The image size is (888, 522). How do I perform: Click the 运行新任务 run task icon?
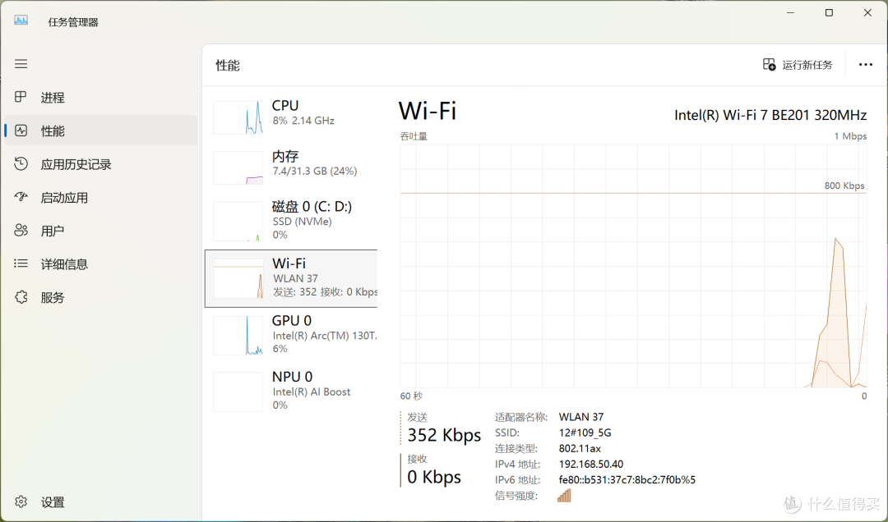tap(769, 65)
